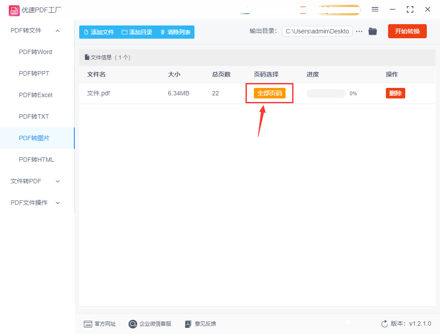Minimize the window
The width and height of the screenshot is (440, 334).
pos(392,10)
